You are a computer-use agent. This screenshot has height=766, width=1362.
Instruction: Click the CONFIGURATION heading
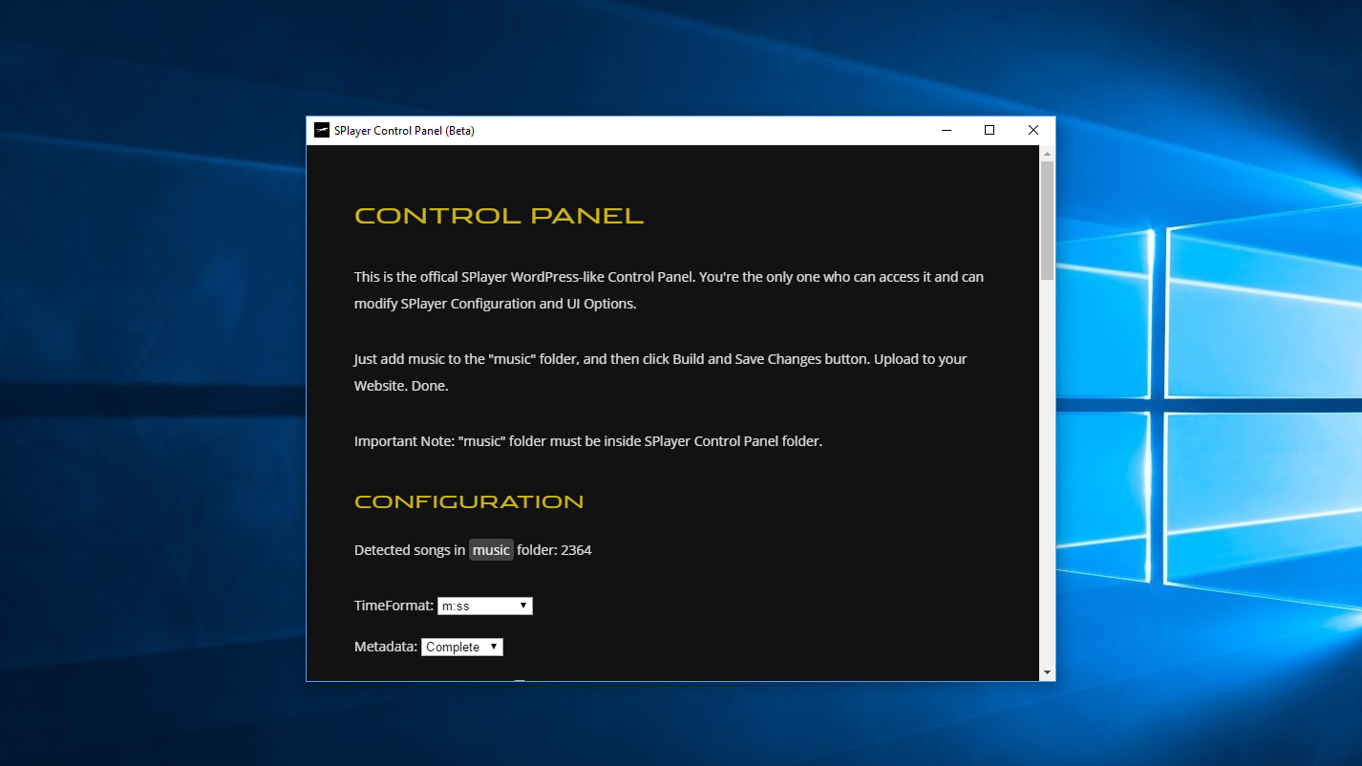tap(468, 500)
